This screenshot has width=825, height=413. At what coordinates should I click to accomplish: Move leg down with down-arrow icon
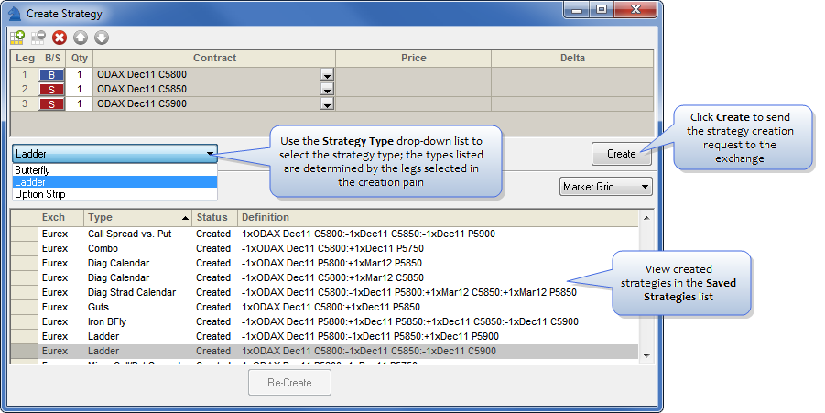tap(102, 38)
